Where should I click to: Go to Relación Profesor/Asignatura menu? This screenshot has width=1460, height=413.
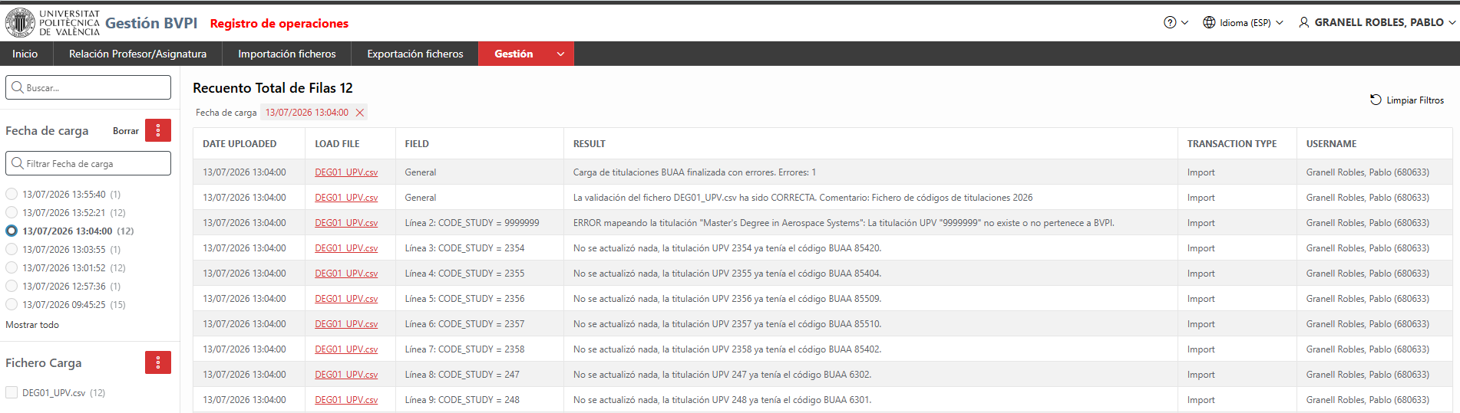[x=137, y=54]
